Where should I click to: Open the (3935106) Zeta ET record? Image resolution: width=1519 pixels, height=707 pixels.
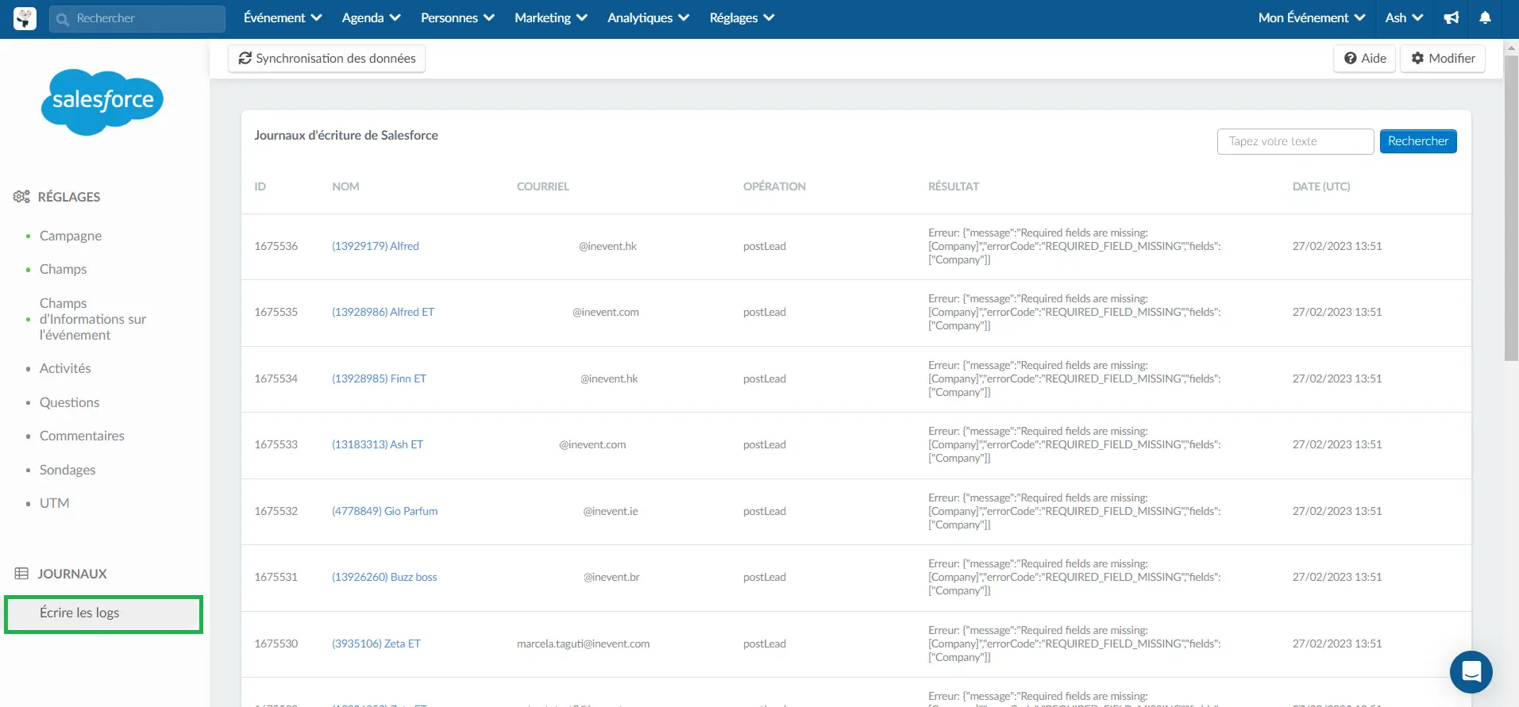point(376,644)
